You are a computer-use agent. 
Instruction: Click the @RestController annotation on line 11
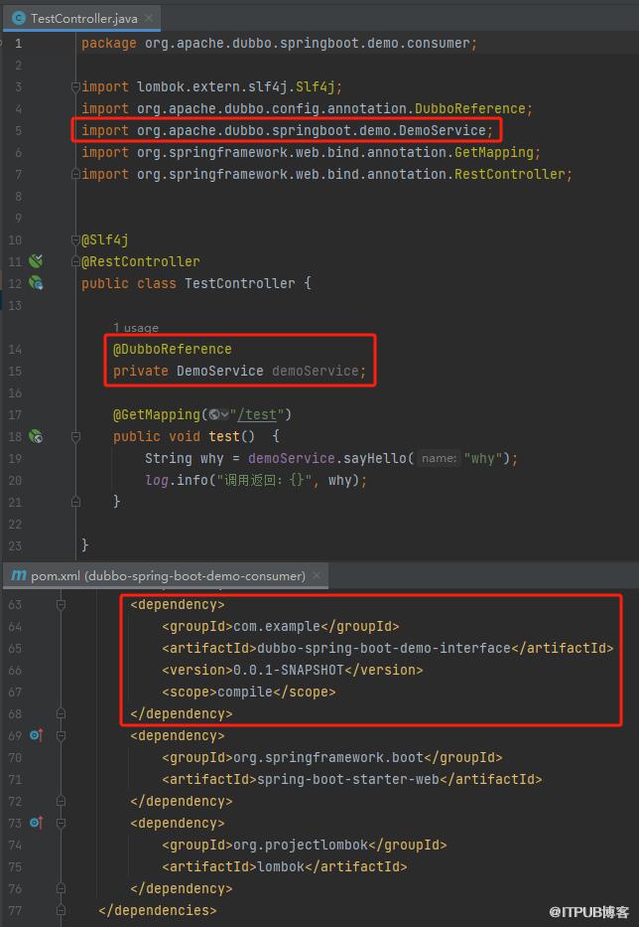(141, 261)
